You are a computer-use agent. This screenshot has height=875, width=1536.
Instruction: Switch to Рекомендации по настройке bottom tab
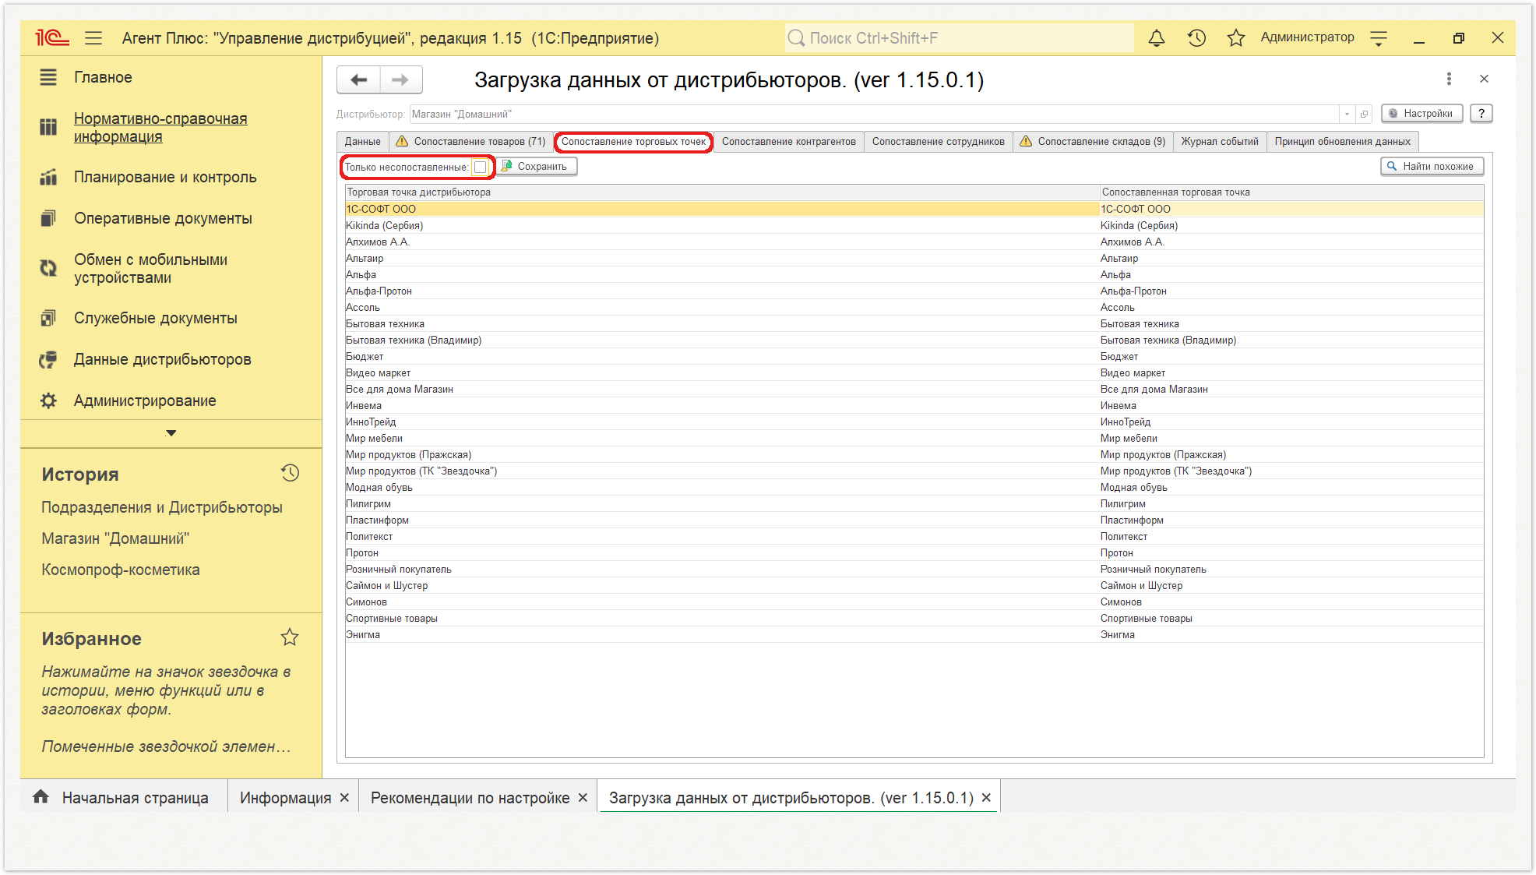click(470, 798)
